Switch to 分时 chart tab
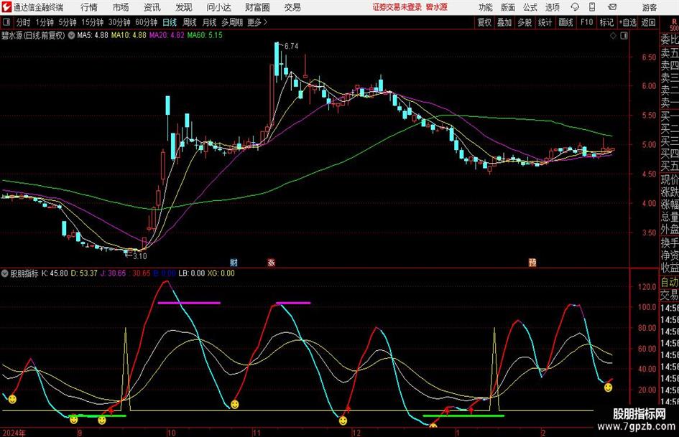This screenshot has width=679, height=437. pyautogui.click(x=23, y=22)
